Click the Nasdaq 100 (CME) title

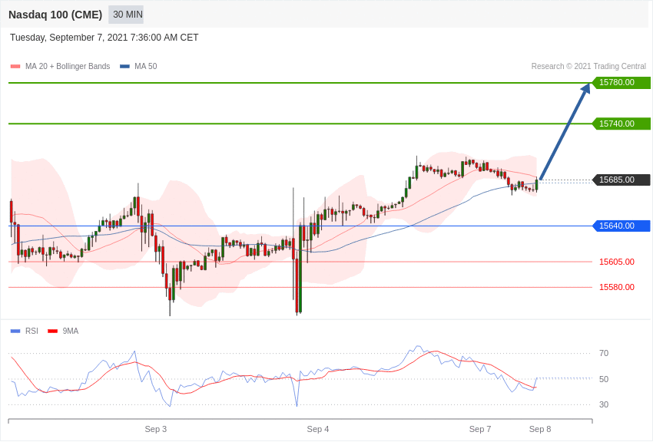coord(55,15)
